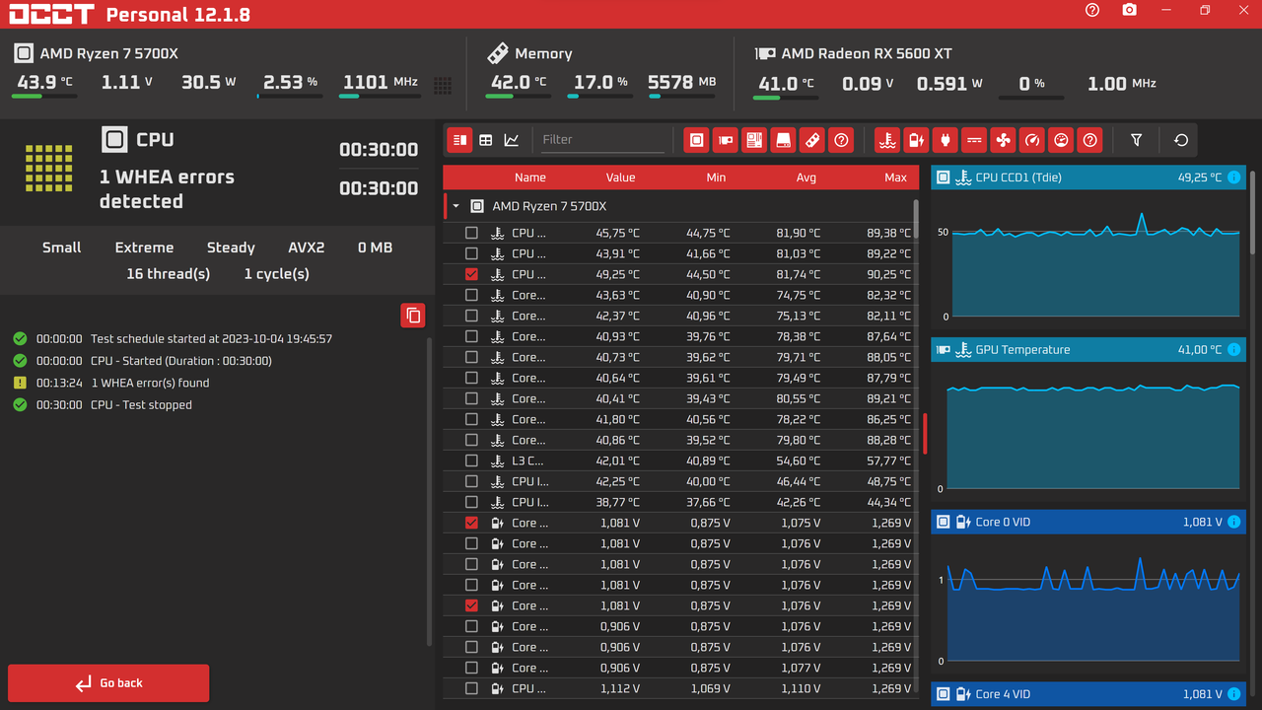Image resolution: width=1262 pixels, height=710 pixels.
Task: Check the box for the 1,077 V average row
Action: (471, 668)
